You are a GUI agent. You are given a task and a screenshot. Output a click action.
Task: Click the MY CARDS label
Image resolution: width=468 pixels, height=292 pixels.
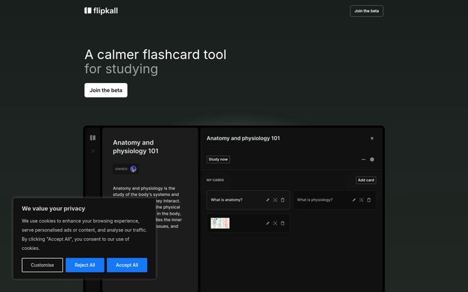(215, 180)
